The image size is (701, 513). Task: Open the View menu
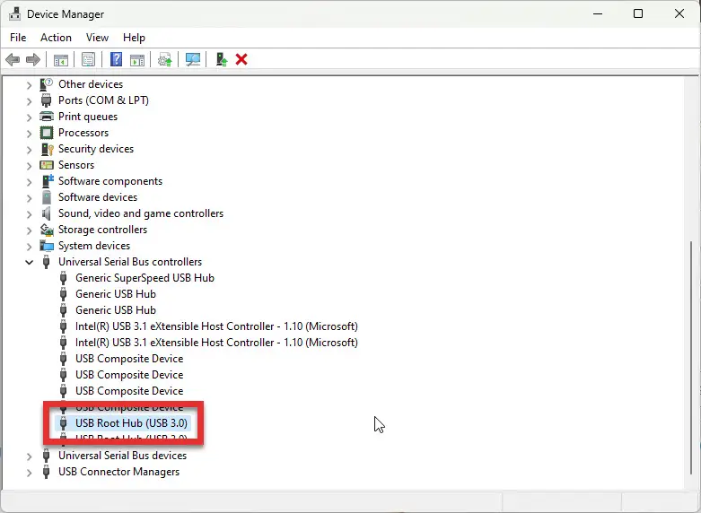click(x=97, y=38)
